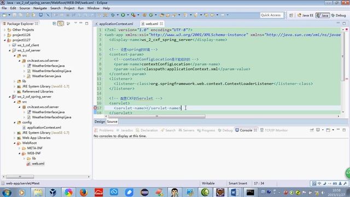
Task: Open the File menu
Action: pos(4,8)
